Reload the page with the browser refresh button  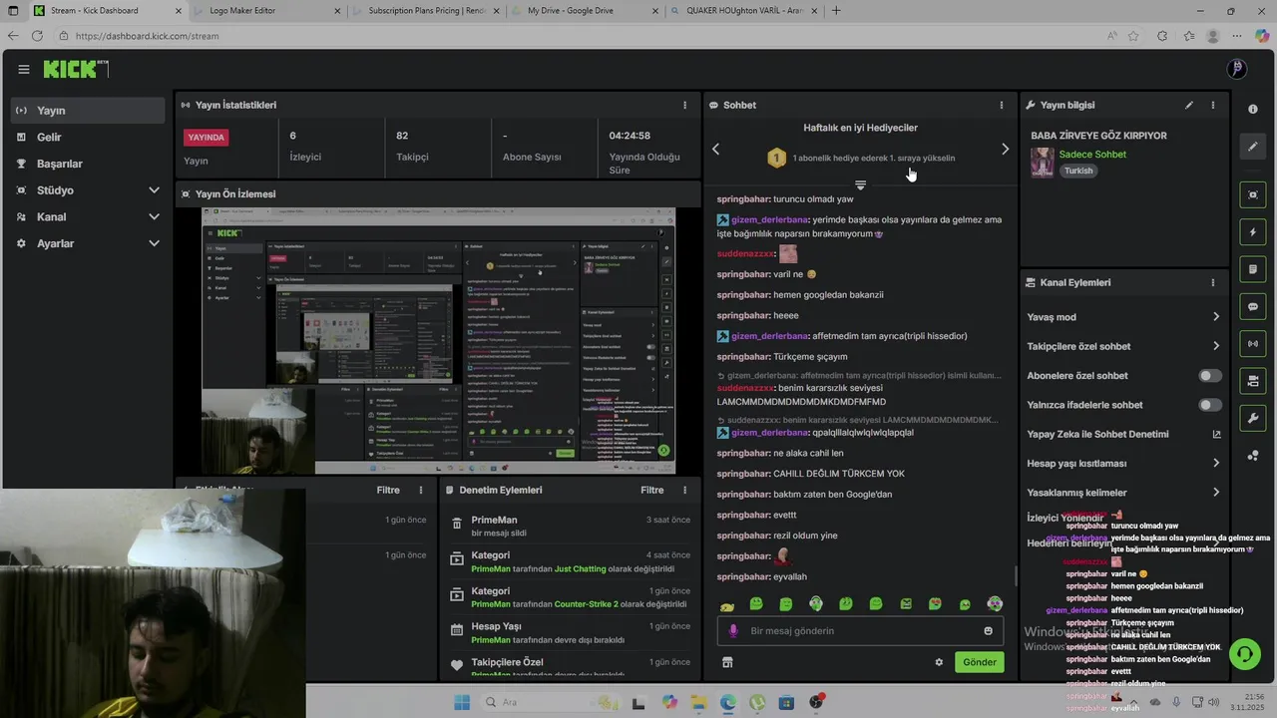(x=37, y=36)
